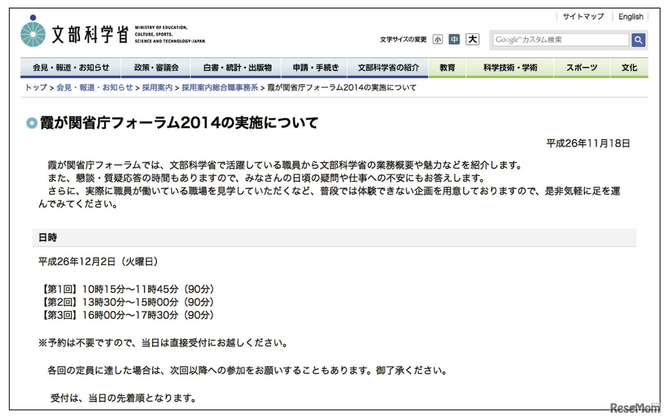668x420 pixels.
Task: Select the 中 medium text size button
Action: click(x=455, y=40)
